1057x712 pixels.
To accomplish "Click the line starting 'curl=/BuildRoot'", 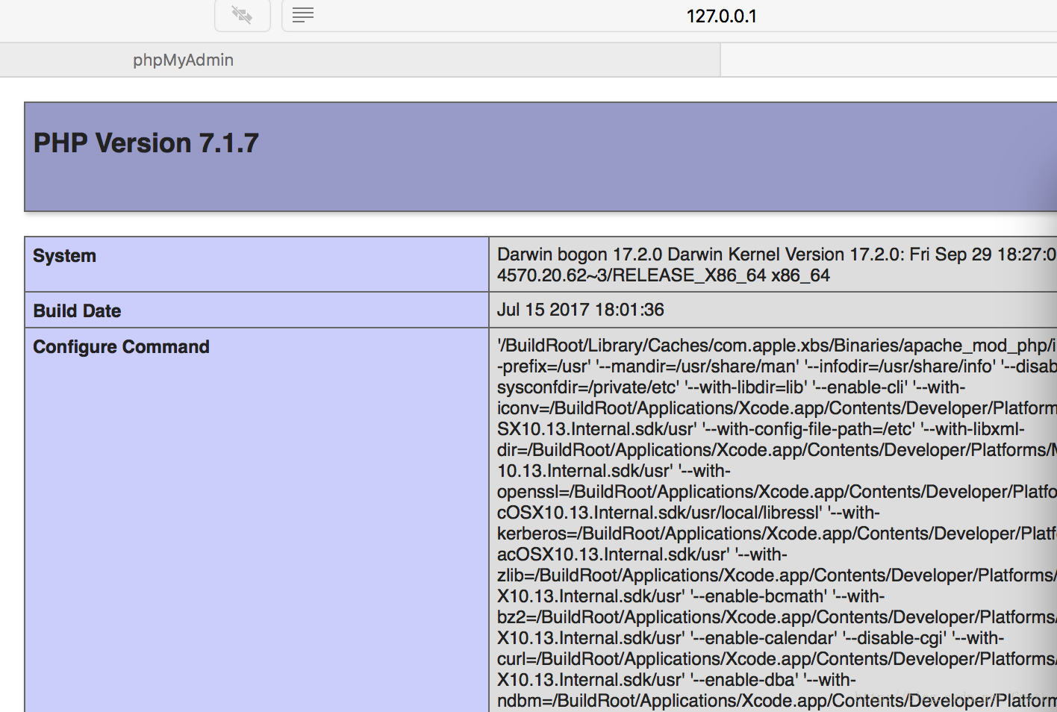I will point(776,659).
